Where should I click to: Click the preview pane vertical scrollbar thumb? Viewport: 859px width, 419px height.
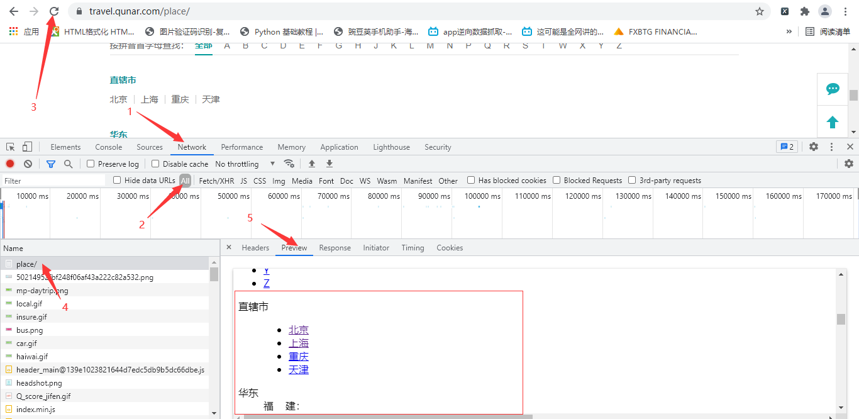coord(841,319)
